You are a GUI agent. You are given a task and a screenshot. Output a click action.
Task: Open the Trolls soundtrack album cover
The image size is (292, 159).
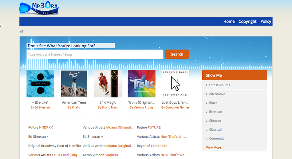pos(141,83)
